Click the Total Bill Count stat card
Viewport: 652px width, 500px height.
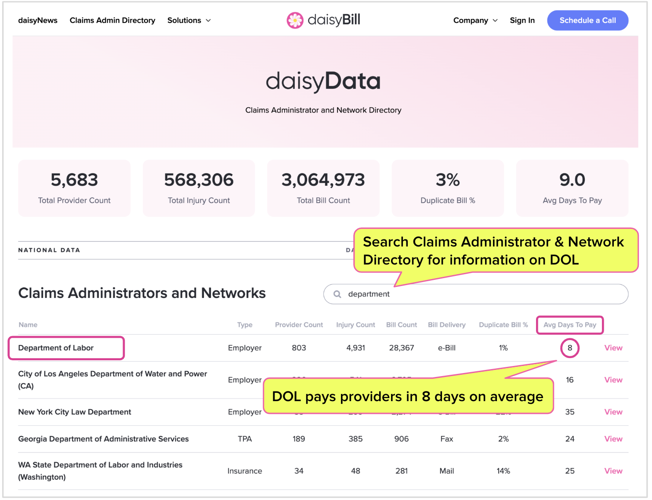[323, 188]
